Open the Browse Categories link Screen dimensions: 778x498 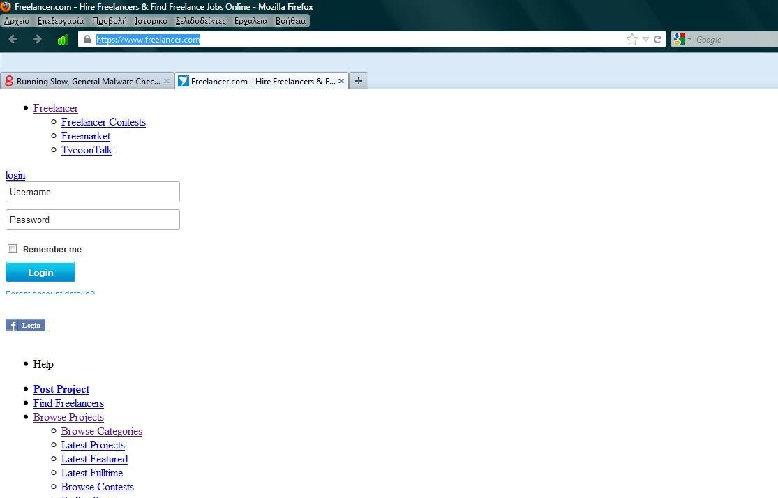pyautogui.click(x=102, y=431)
